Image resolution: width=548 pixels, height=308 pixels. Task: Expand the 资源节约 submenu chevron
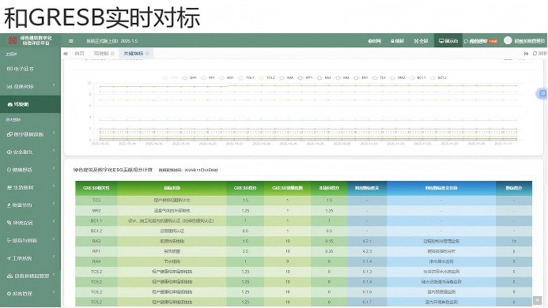pyautogui.click(x=54, y=204)
